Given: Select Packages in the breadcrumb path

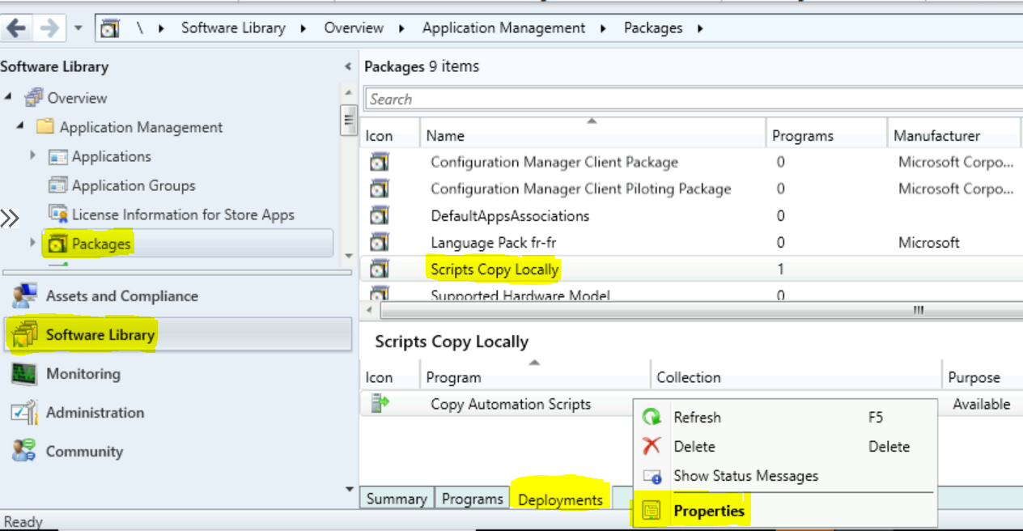Looking at the screenshot, I should coord(653,28).
